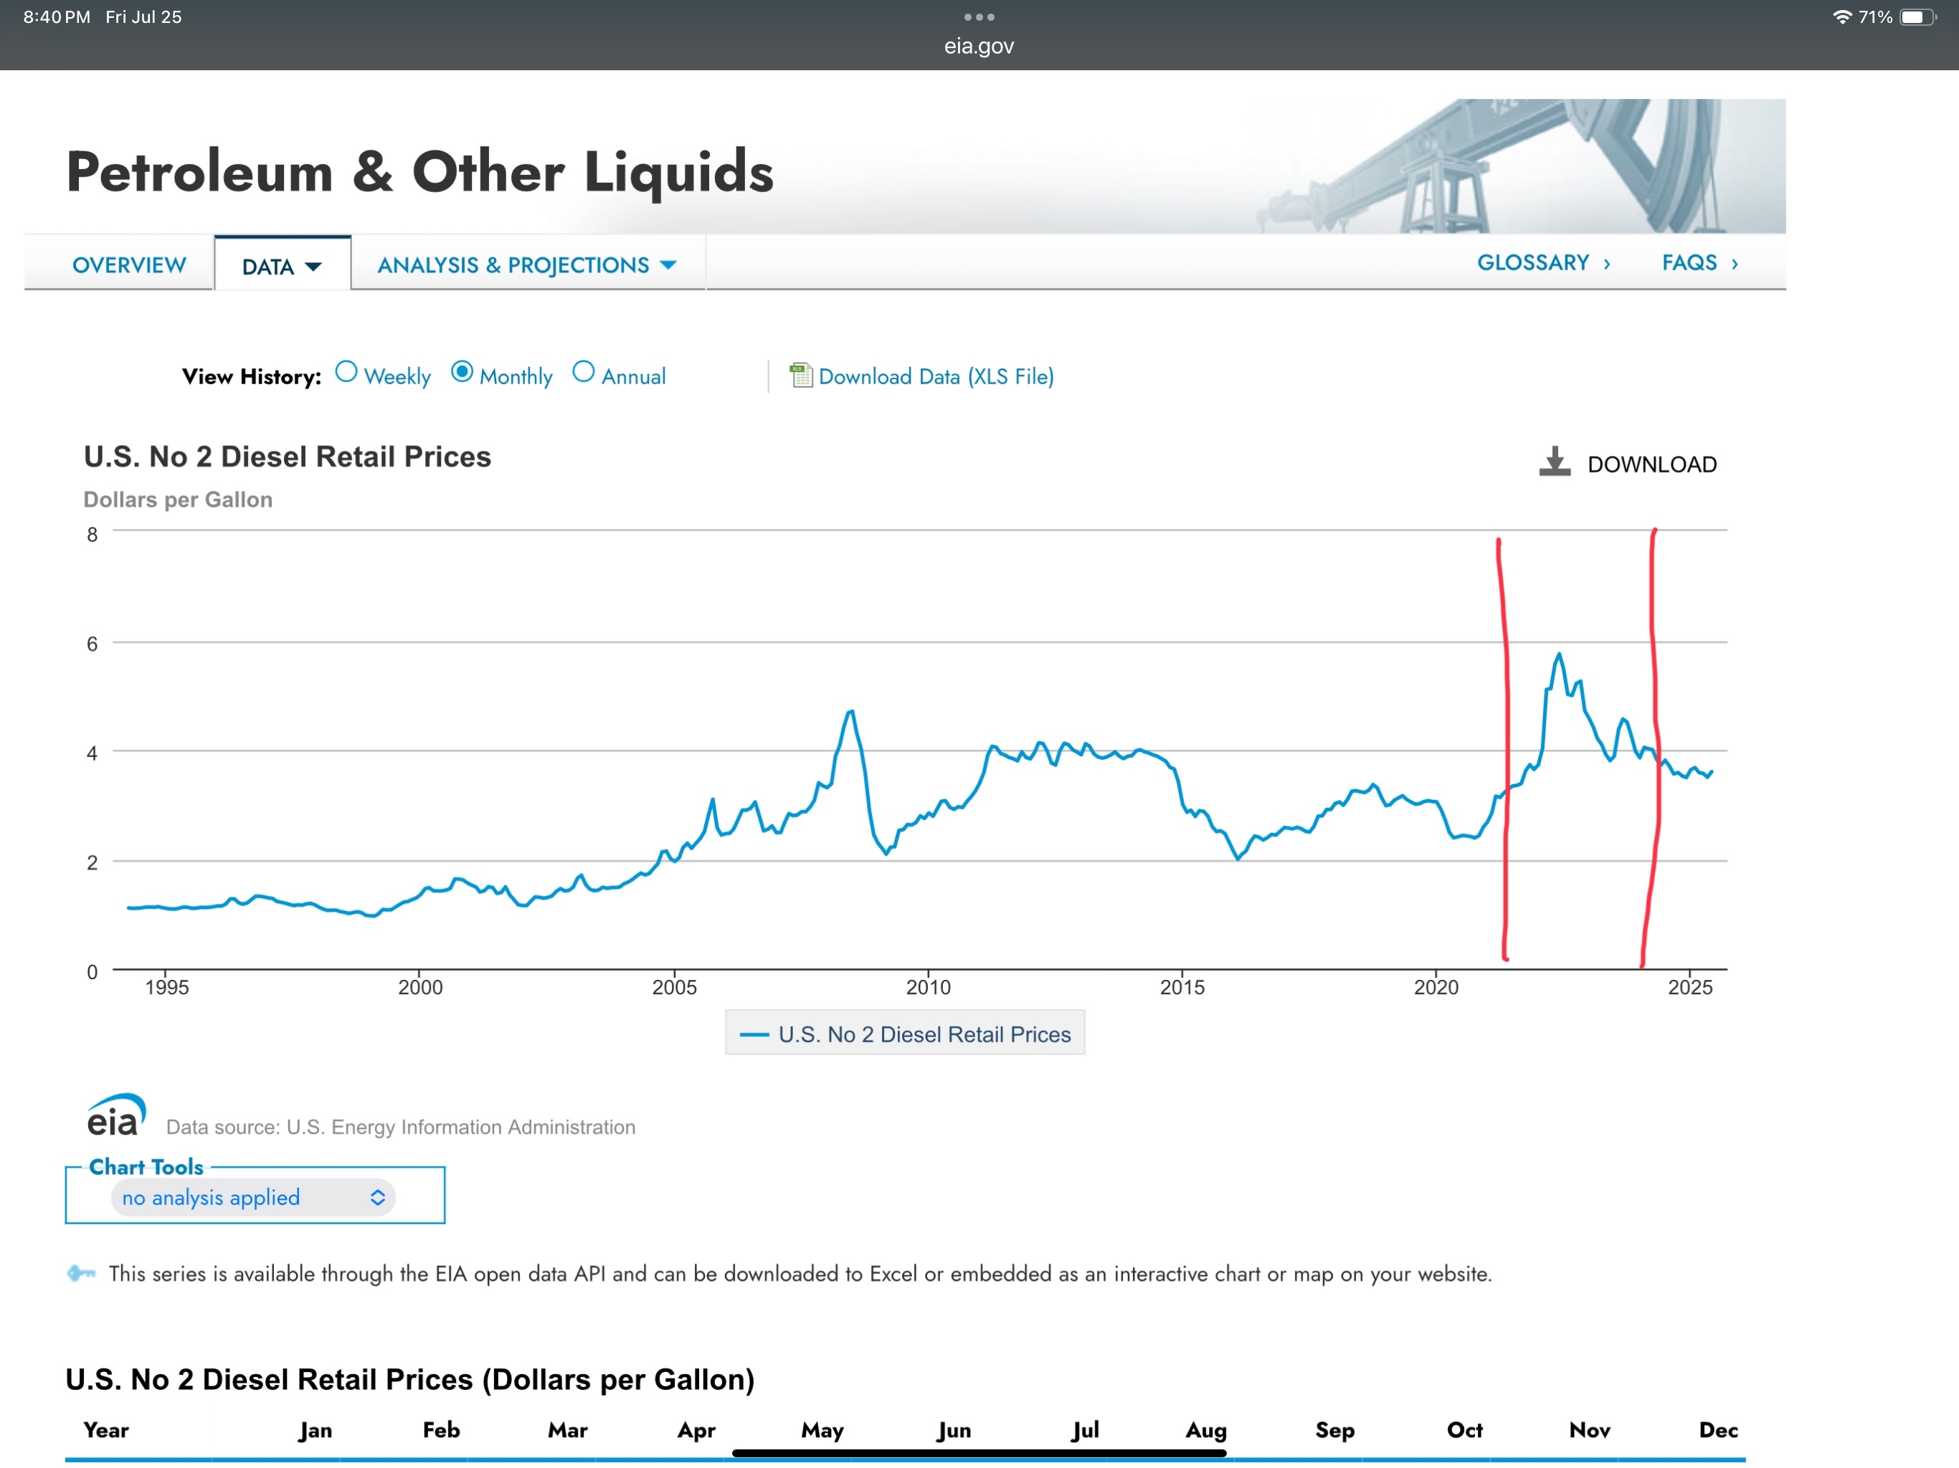
Task: Tap the battery indicator icon
Action: pos(1915,16)
